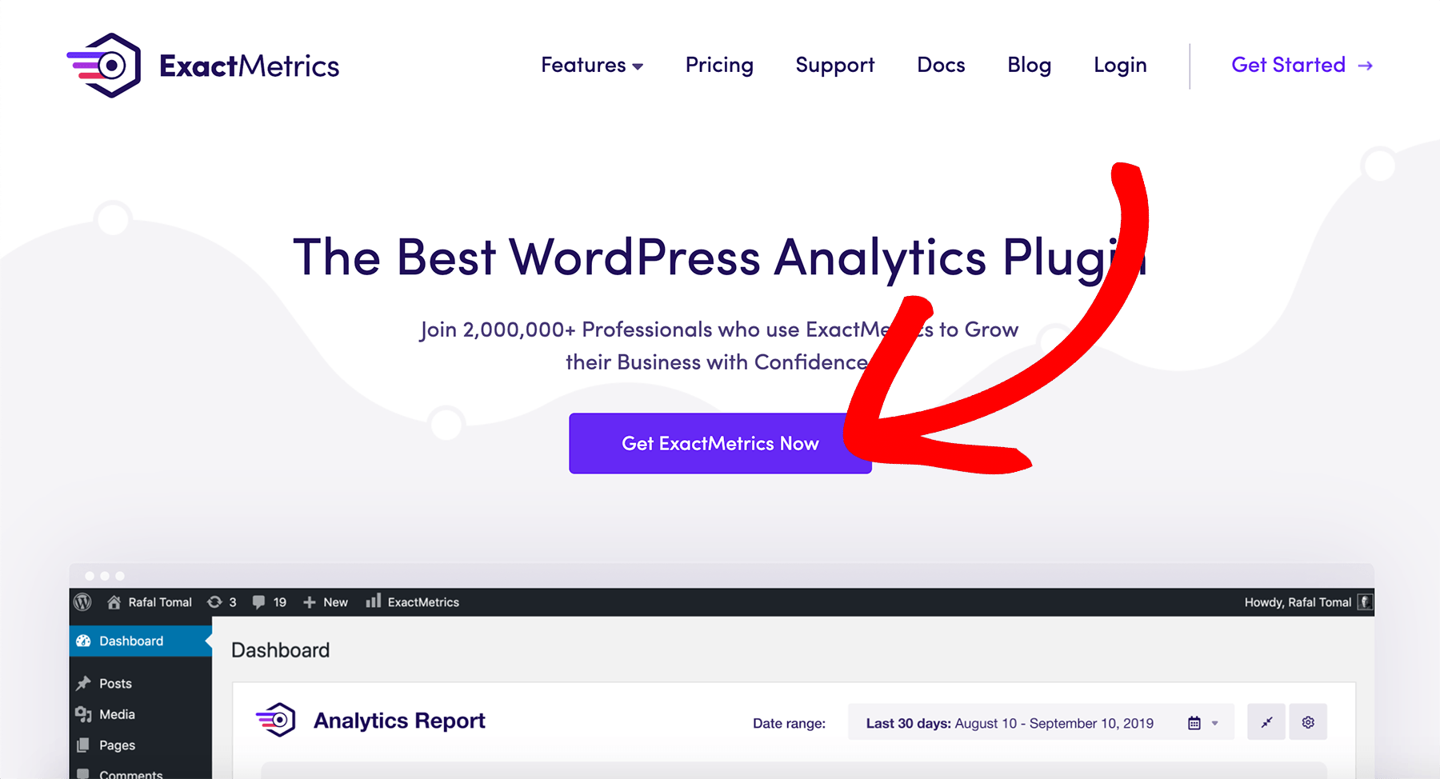Click the Get ExactMetrics Now button
Viewport: 1440px width, 779px height.
(720, 443)
